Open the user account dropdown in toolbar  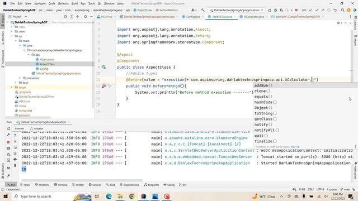tap(194, 10)
